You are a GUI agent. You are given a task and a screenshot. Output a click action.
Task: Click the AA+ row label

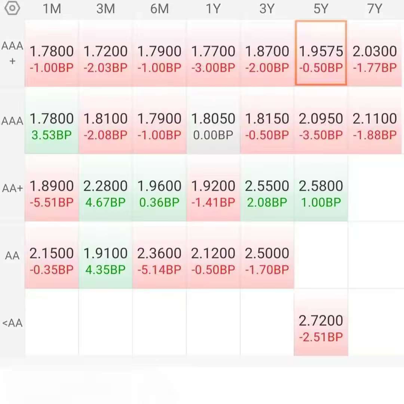(x=12, y=188)
